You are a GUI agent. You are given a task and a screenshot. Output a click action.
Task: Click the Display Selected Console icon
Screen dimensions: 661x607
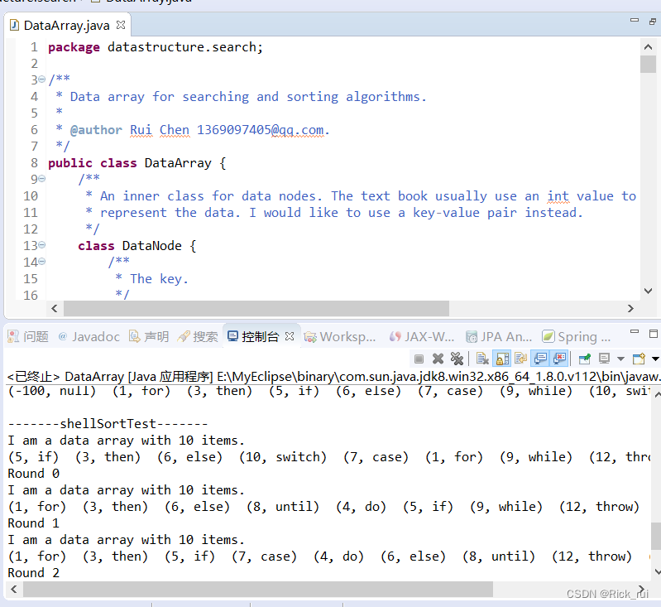pos(605,359)
